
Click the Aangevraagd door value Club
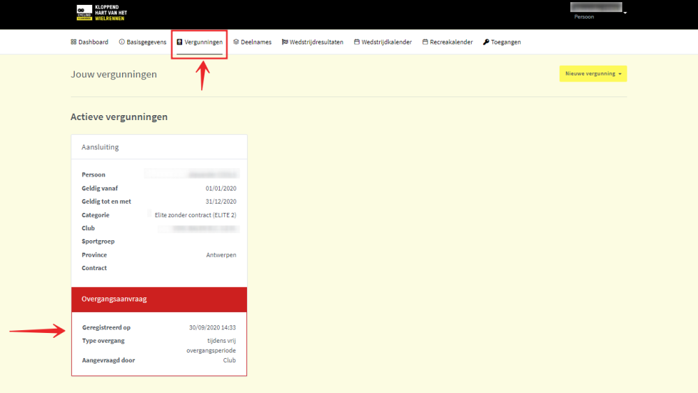[x=229, y=360]
